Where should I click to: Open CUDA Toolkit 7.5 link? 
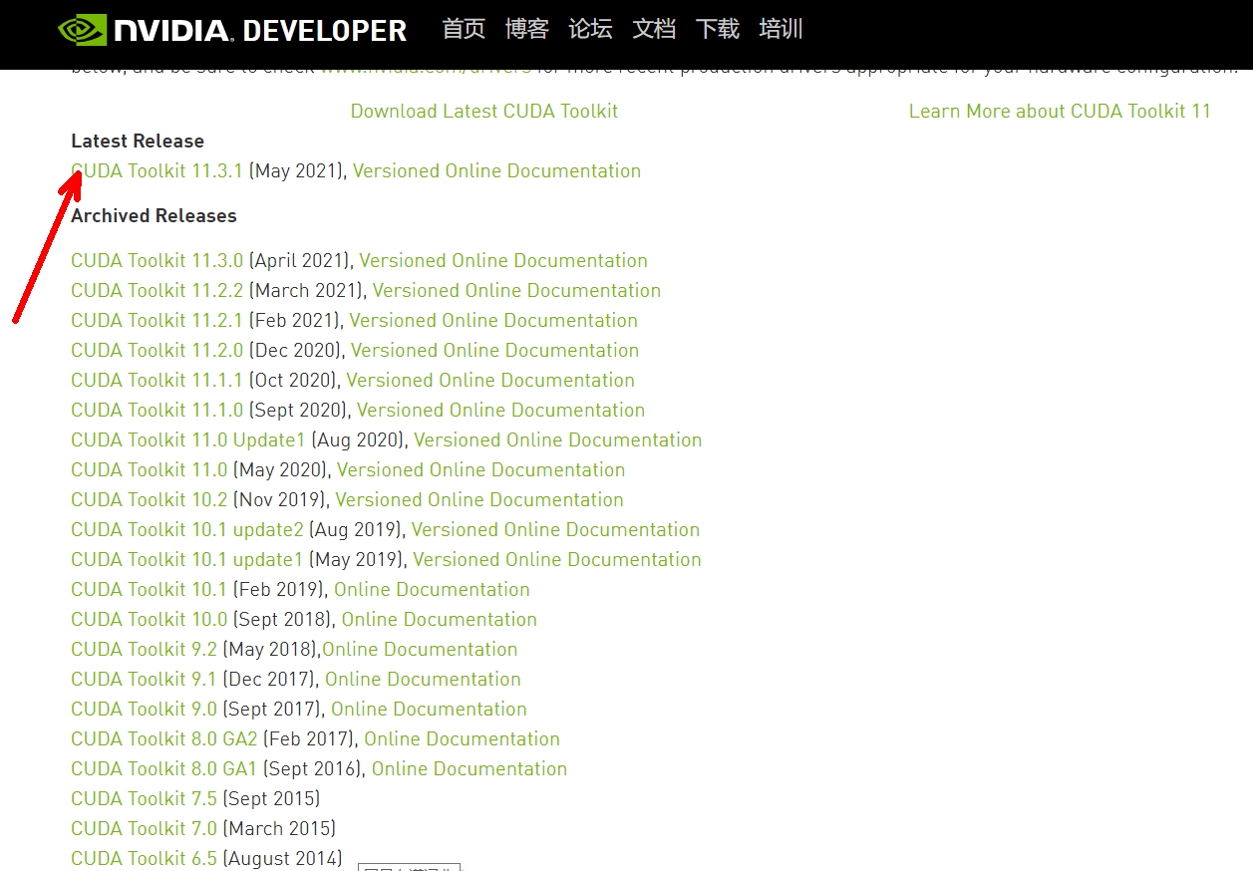point(144,798)
